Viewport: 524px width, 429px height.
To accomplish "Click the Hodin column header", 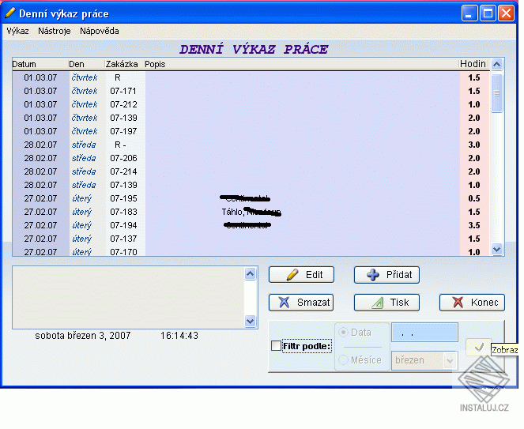I will 474,64.
